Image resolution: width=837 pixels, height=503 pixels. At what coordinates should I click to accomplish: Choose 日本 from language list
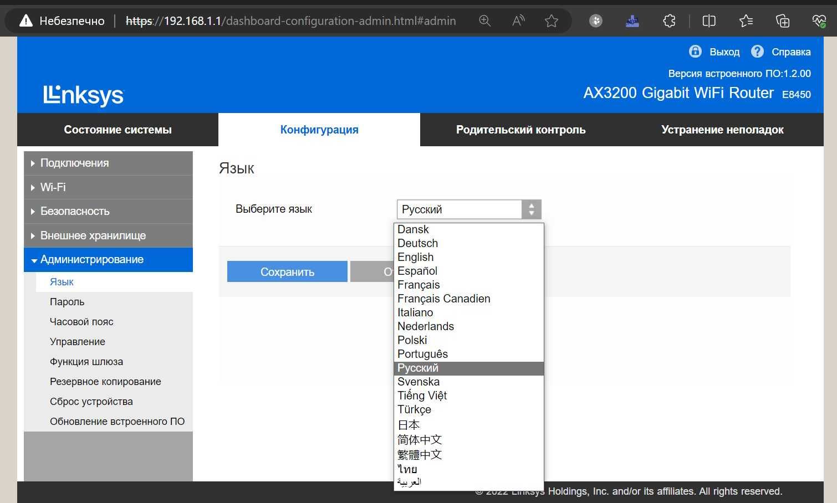469,425
